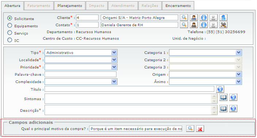This screenshot has height=138, width=257.
Task: Focus the Palavra-chave input field
Action: click(80, 74)
